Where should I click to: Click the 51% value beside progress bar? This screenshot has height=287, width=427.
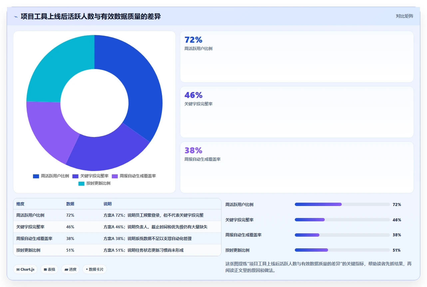pyautogui.click(x=397, y=250)
